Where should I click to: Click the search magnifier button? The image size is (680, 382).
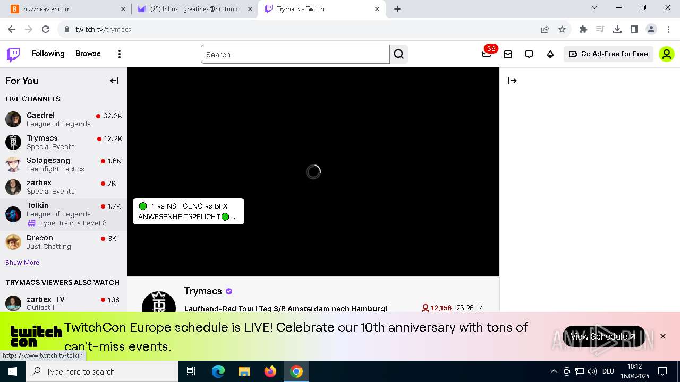399,54
